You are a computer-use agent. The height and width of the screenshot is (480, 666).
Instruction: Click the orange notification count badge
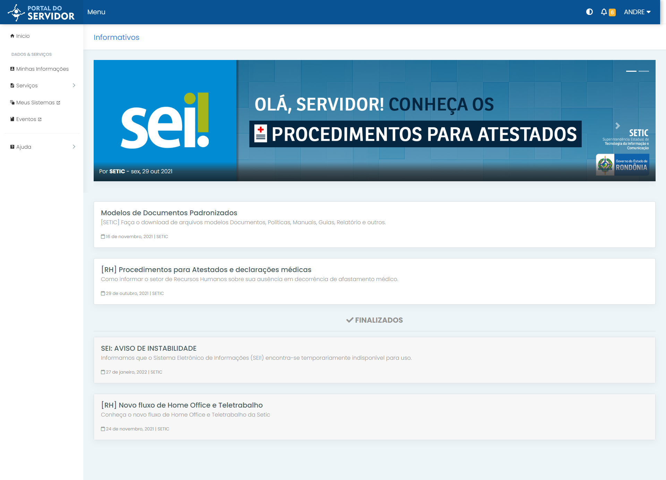click(612, 12)
